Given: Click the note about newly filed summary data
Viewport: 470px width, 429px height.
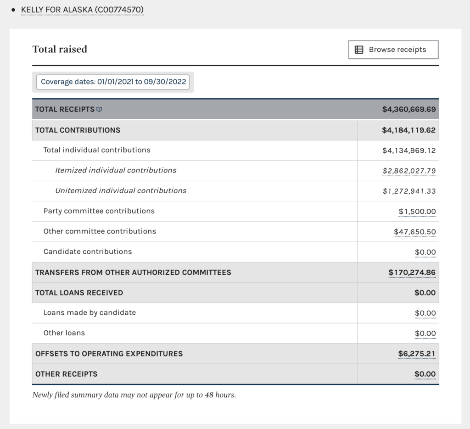Looking at the screenshot, I should click(x=134, y=395).
